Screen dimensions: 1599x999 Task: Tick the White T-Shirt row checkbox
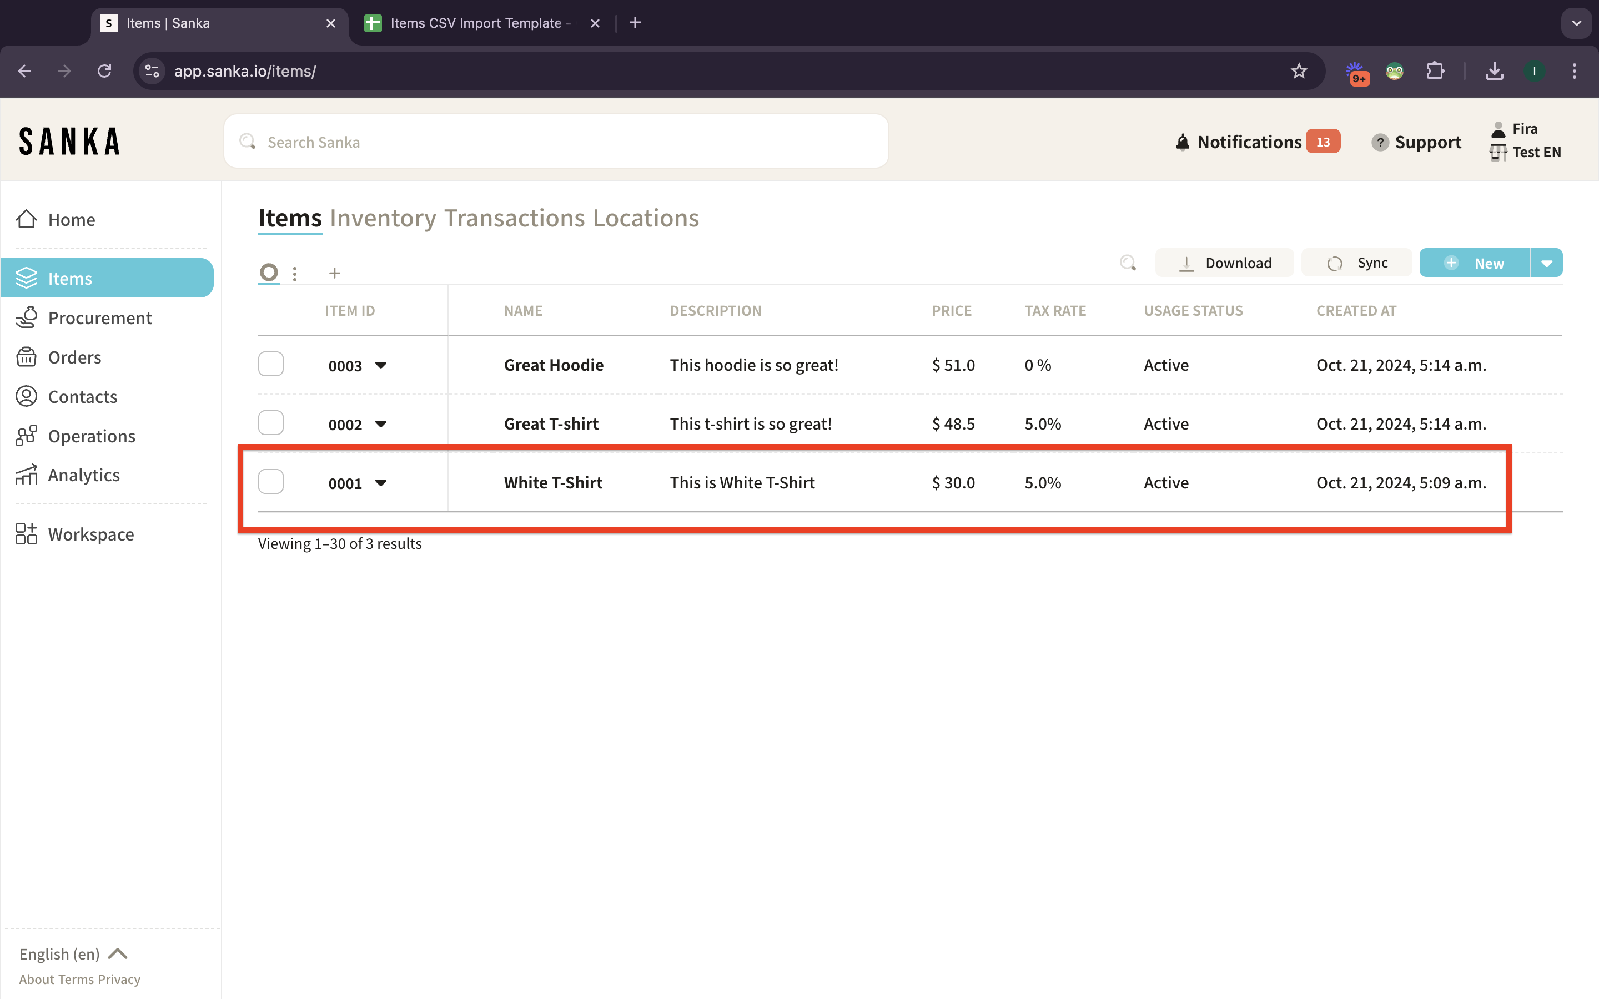271,482
